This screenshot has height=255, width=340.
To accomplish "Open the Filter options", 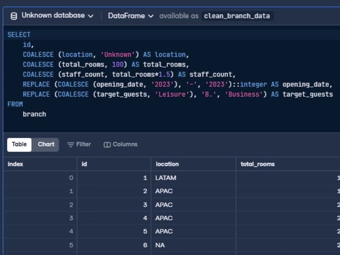I will 79,144.
